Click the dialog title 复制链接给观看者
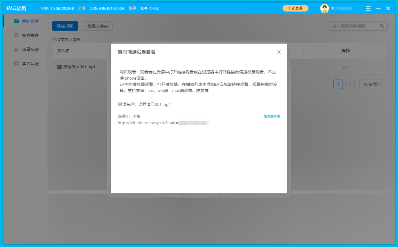This screenshot has height=247, width=398. (136, 52)
